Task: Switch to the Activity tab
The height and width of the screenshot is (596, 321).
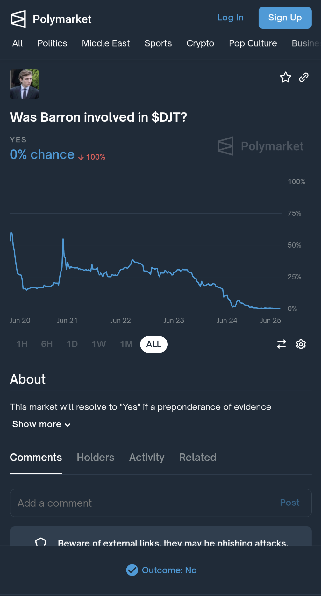Action: [x=147, y=457]
